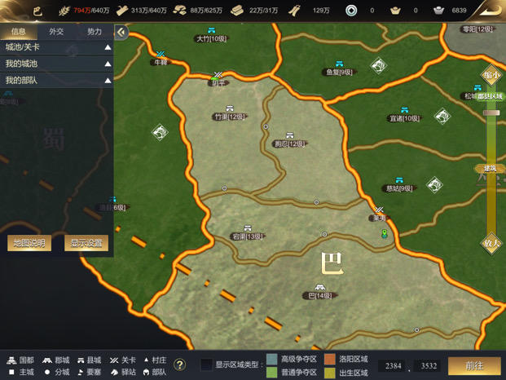The width and height of the screenshot is (506, 380).
Task: Toggle the 显示区域类型 dark checkbox
Action: [x=207, y=365]
